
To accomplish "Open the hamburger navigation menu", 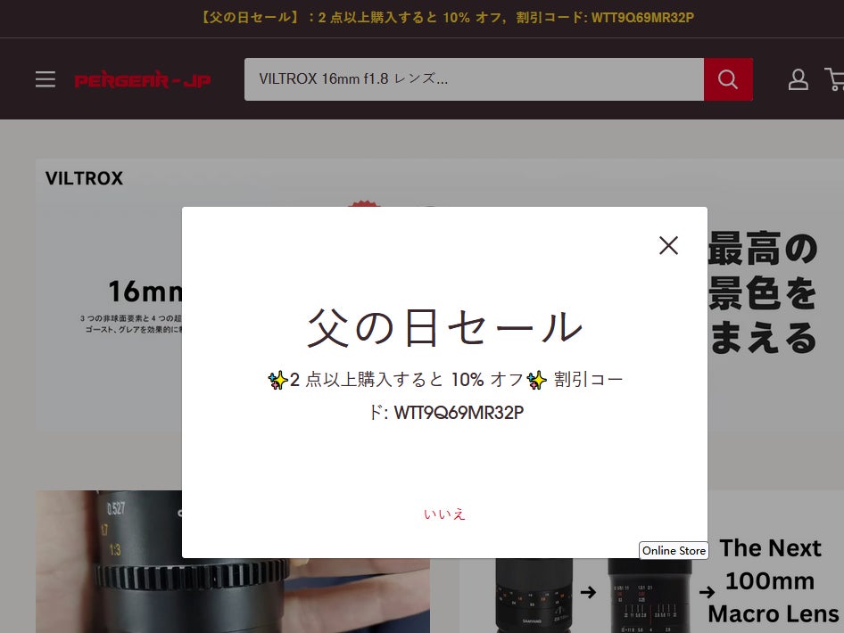I will click(x=46, y=79).
